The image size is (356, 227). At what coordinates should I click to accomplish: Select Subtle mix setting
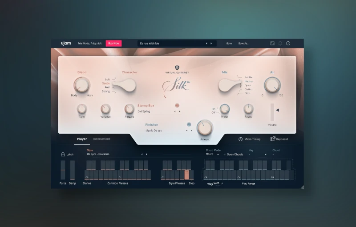[248, 77]
